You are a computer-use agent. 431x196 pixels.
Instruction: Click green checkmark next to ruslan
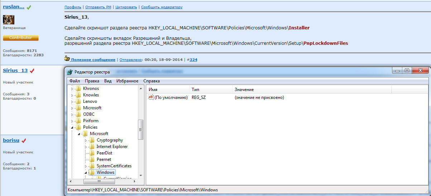29,7
